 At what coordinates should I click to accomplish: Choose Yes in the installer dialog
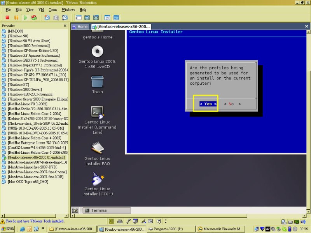tap(208, 104)
